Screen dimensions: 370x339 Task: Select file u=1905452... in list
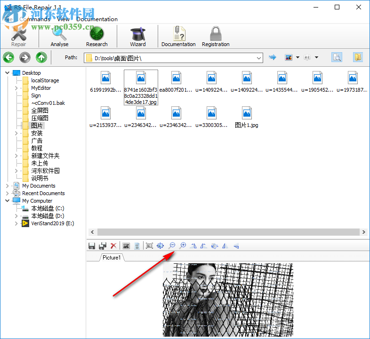point(317,81)
